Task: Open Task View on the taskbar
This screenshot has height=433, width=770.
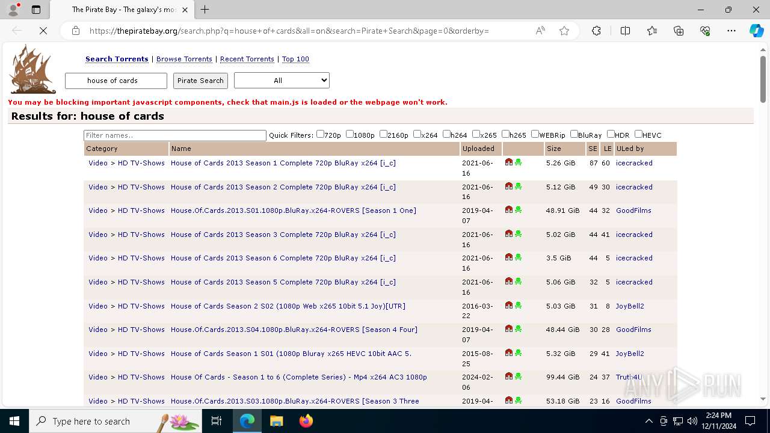Action: 217,421
